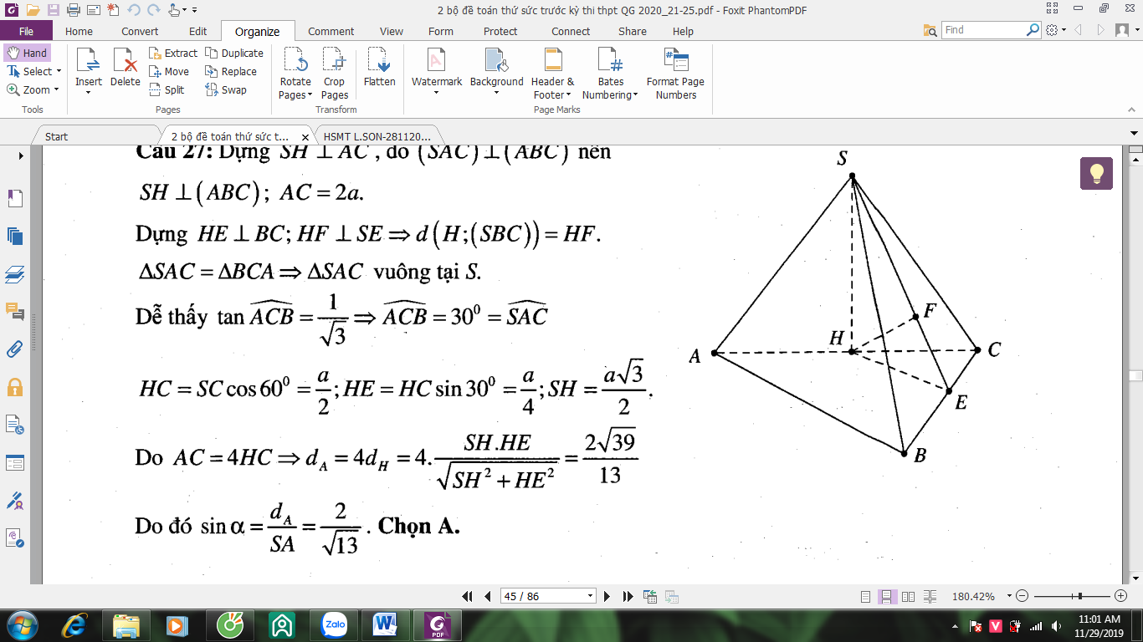Viewport: 1143px width, 642px height.
Task: Expand the Background dropdown
Action: click(x=496, y=93)
